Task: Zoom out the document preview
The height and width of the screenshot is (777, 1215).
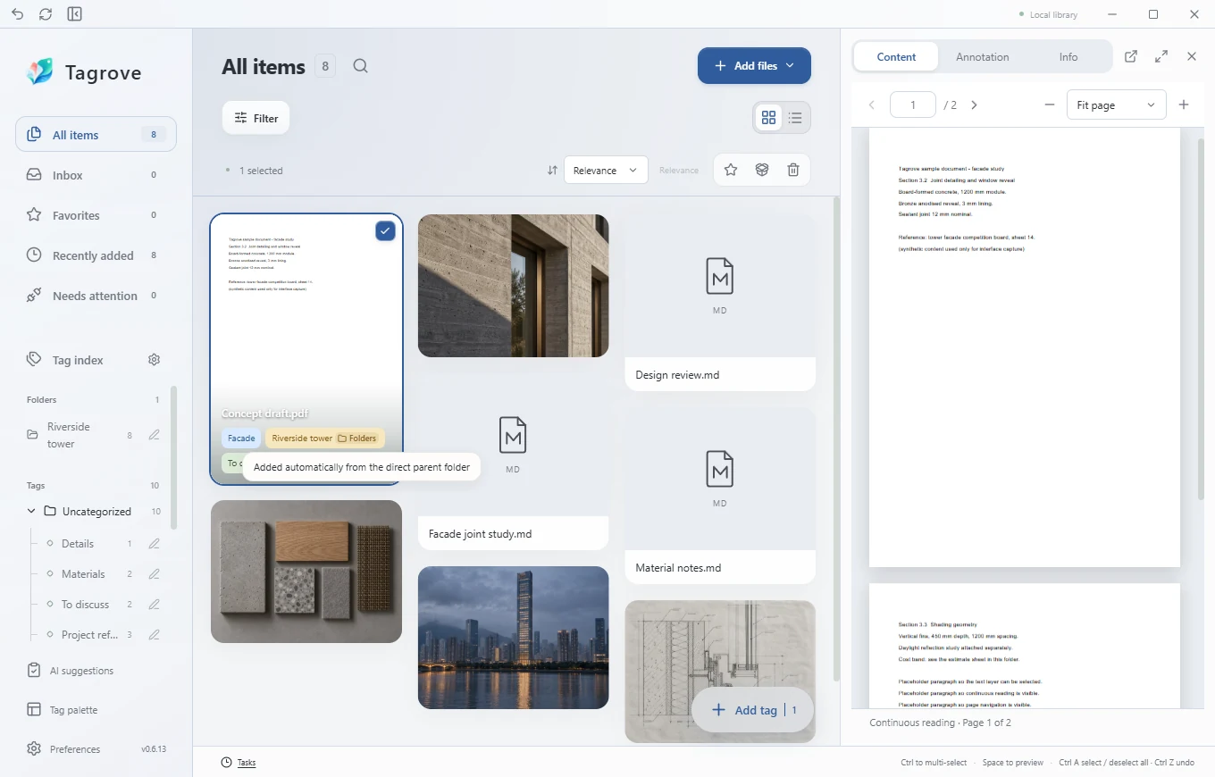Action: [1050, 104]
